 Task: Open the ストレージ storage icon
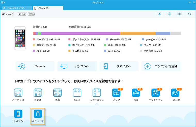(38, 114)
